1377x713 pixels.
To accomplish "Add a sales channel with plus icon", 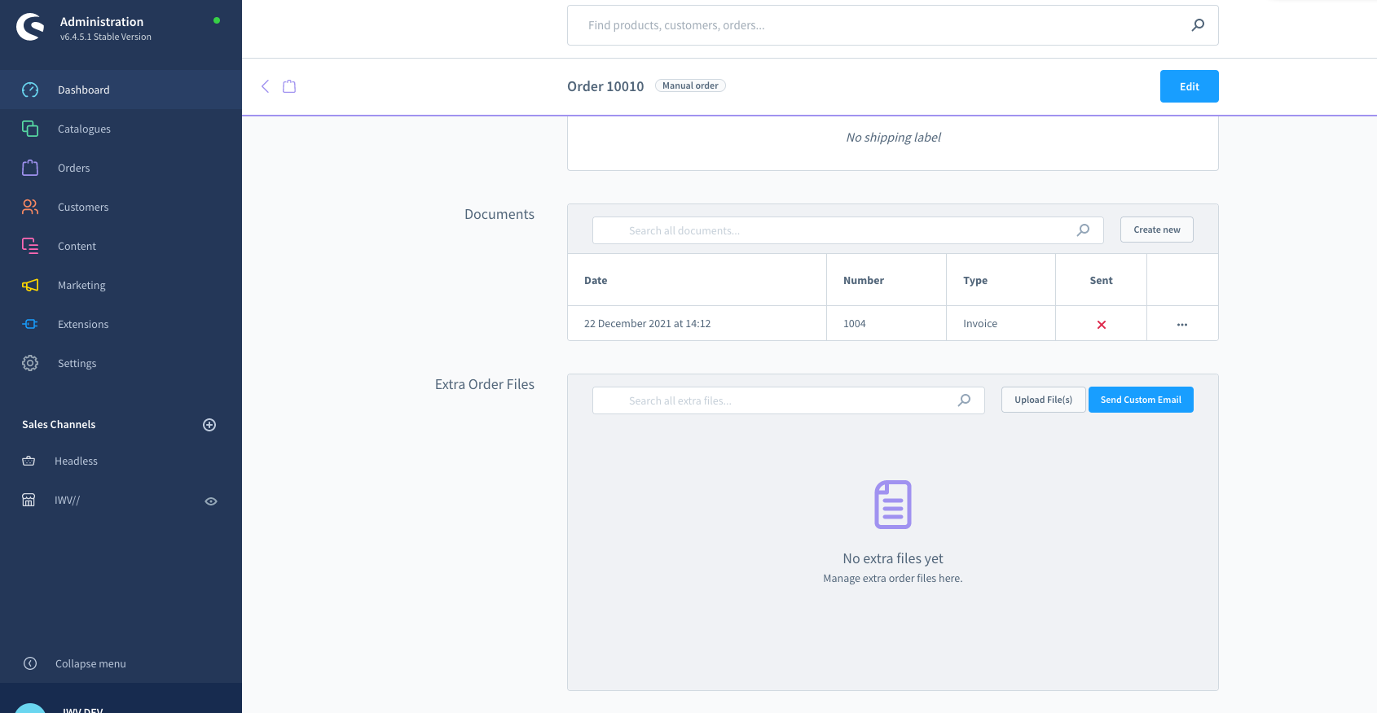I will coord(209,425).
